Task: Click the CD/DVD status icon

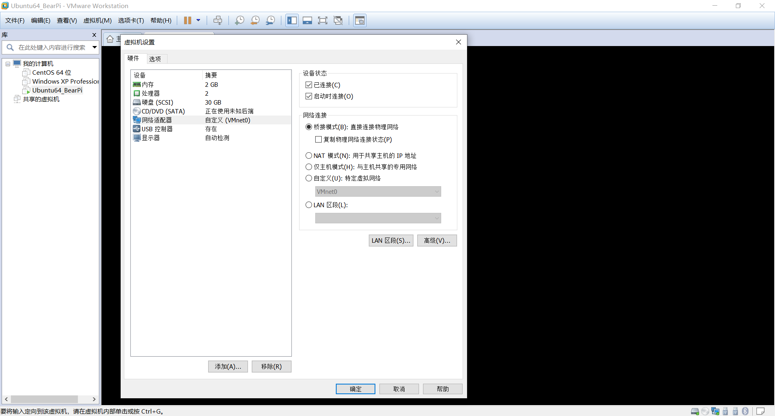Action: pyautogui.click(x=705, y=411)
